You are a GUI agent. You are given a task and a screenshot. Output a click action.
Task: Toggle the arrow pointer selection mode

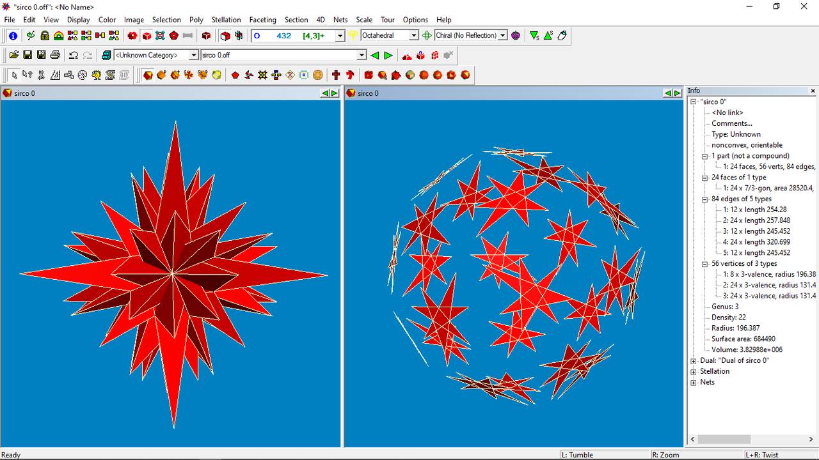[x=14, y=75]
